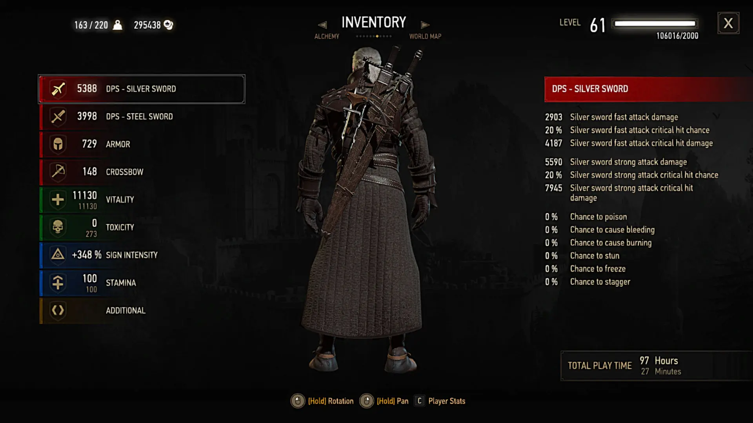This screenshot has width=753, height=423.
Task: Click the Total Play Time box
Action: click(x=657, y=365)
